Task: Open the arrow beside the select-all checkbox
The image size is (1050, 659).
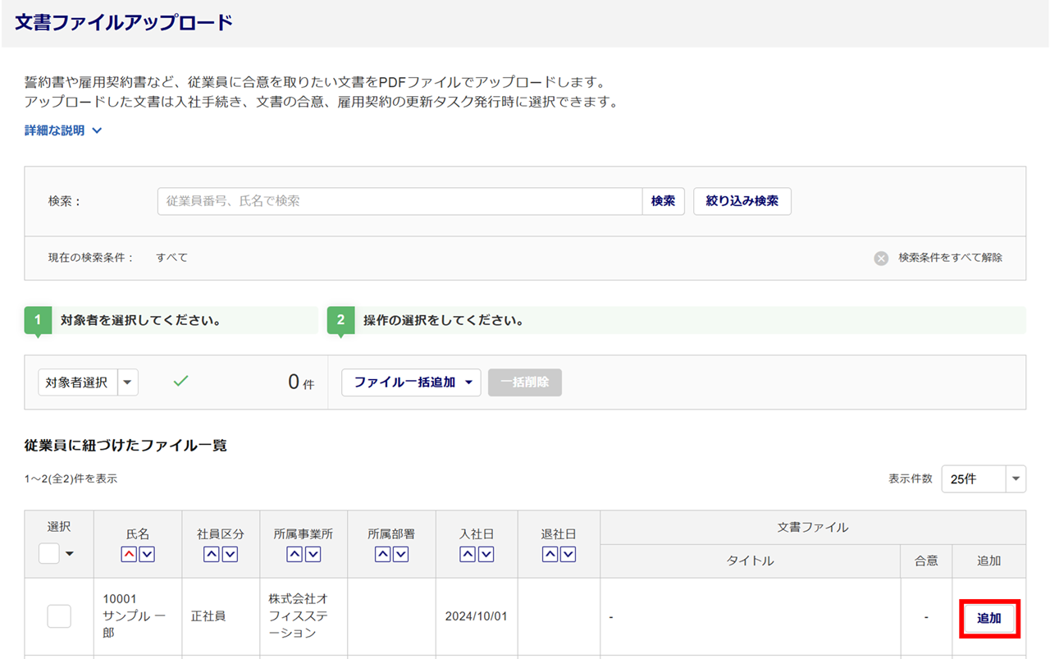Action: pyautogui.click(x=70, y=554)
